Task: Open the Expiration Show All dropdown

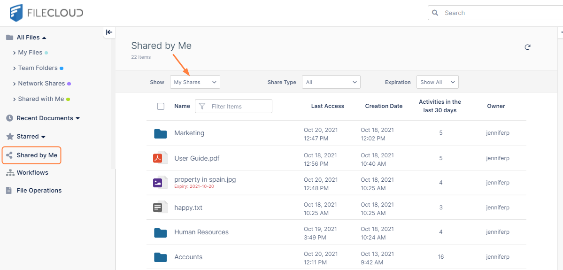Action: click(437, 82)
